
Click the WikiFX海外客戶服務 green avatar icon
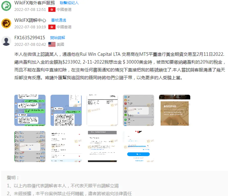6,6
